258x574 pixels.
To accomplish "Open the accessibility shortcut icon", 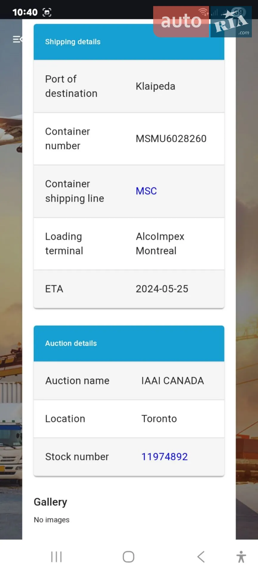I will coord(241,557).
